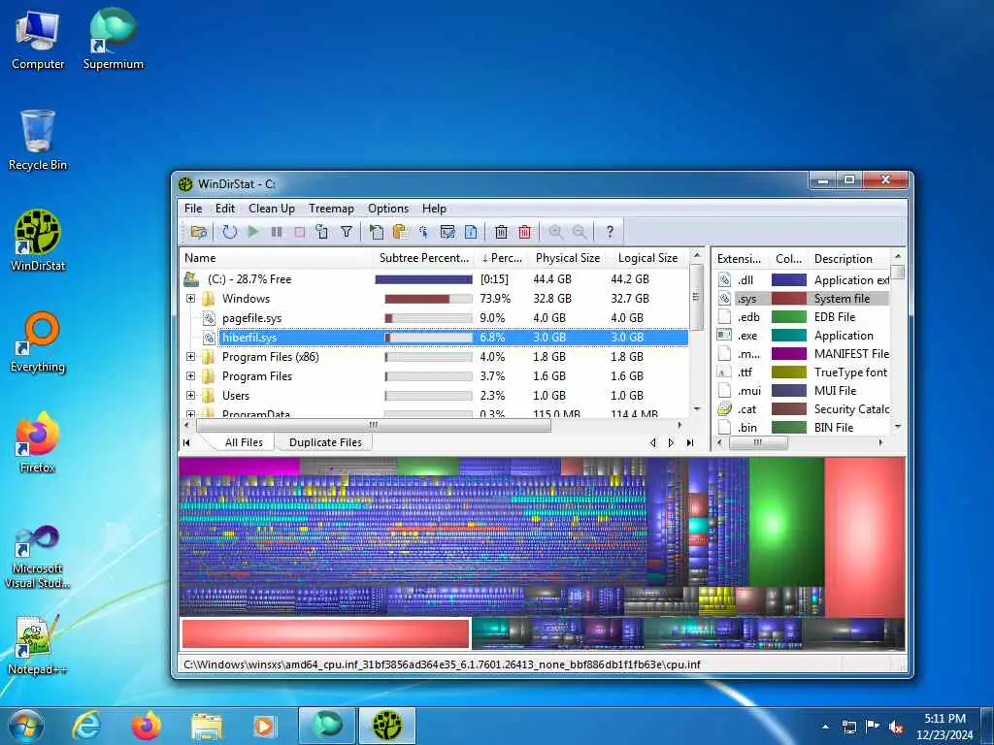The image size is (994, 745).
Task: Expand the Users folder node
Action: 191,396
